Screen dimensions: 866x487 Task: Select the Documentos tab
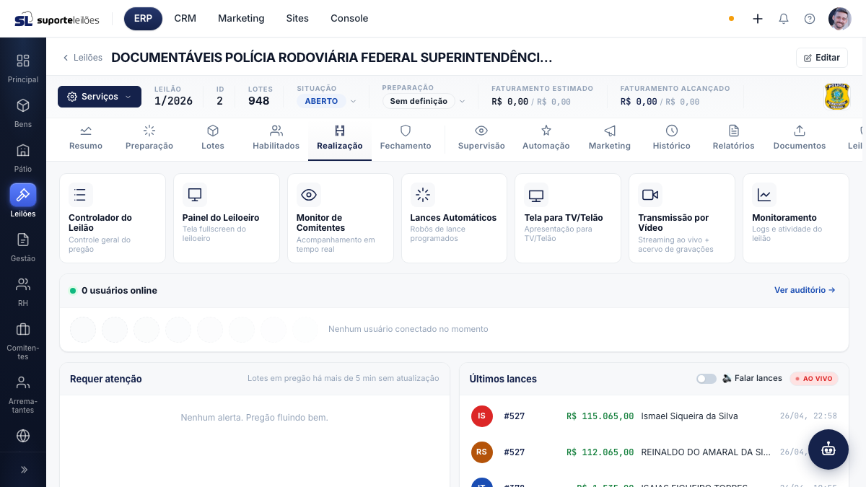[800, 138]
